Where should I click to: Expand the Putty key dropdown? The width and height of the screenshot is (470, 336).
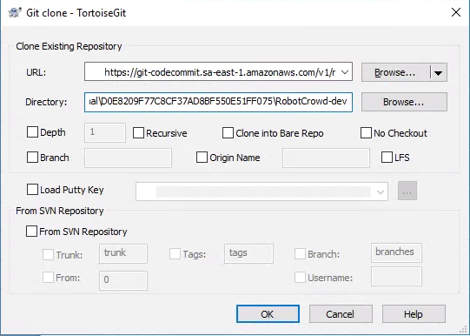[x=381, y=192]
